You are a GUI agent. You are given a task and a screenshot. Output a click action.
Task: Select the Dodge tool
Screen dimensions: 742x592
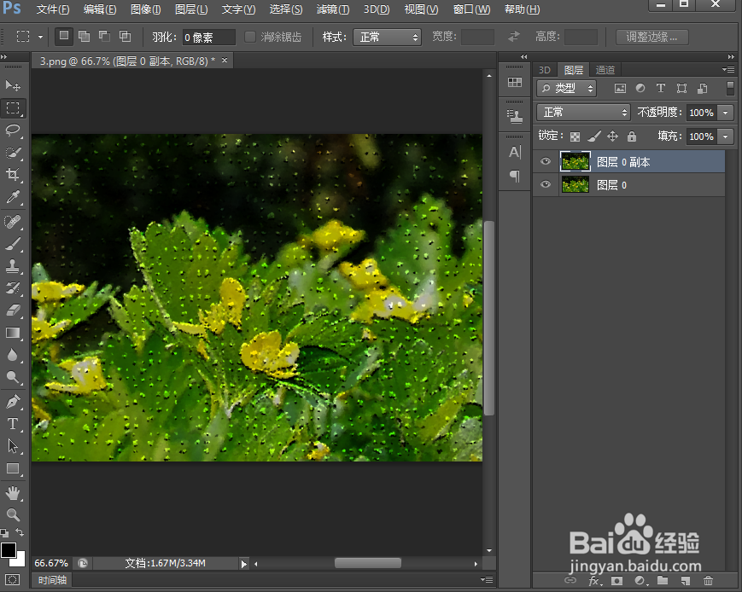click(13, 377)
